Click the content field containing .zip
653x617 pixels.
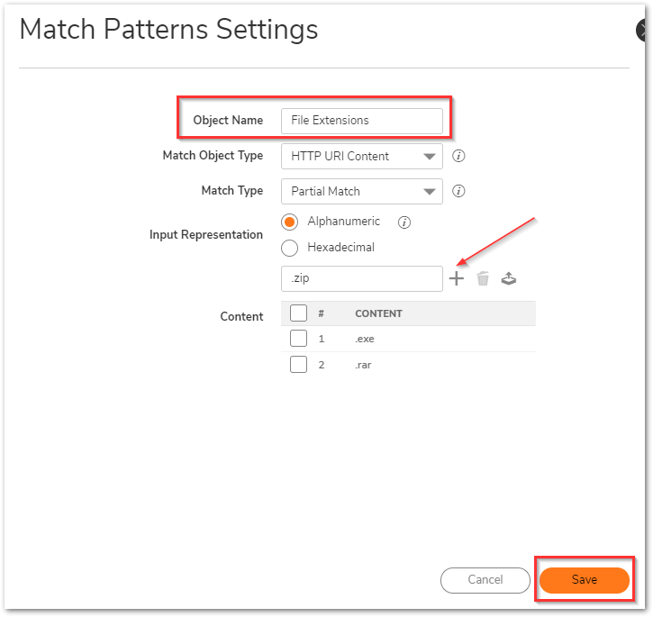(361, 279)
